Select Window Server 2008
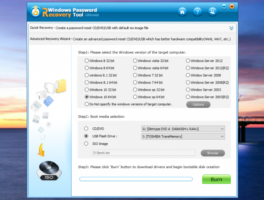Screen dimensions: 264x200 click(x=203, y=75)
